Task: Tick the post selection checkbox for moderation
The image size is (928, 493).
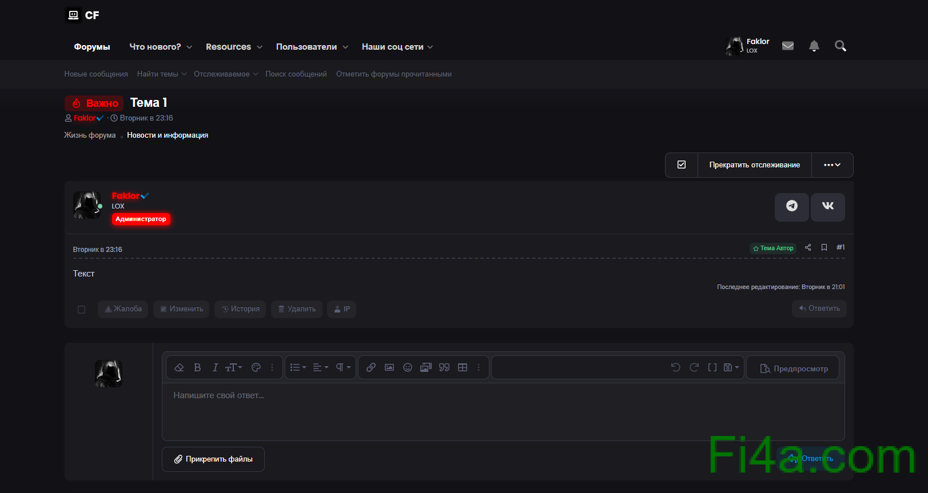Action: click(81, 310)
